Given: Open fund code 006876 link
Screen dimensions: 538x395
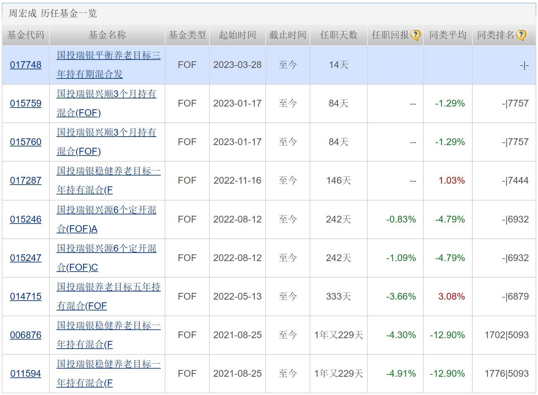Looking at the screenshot, I should 26,335.
